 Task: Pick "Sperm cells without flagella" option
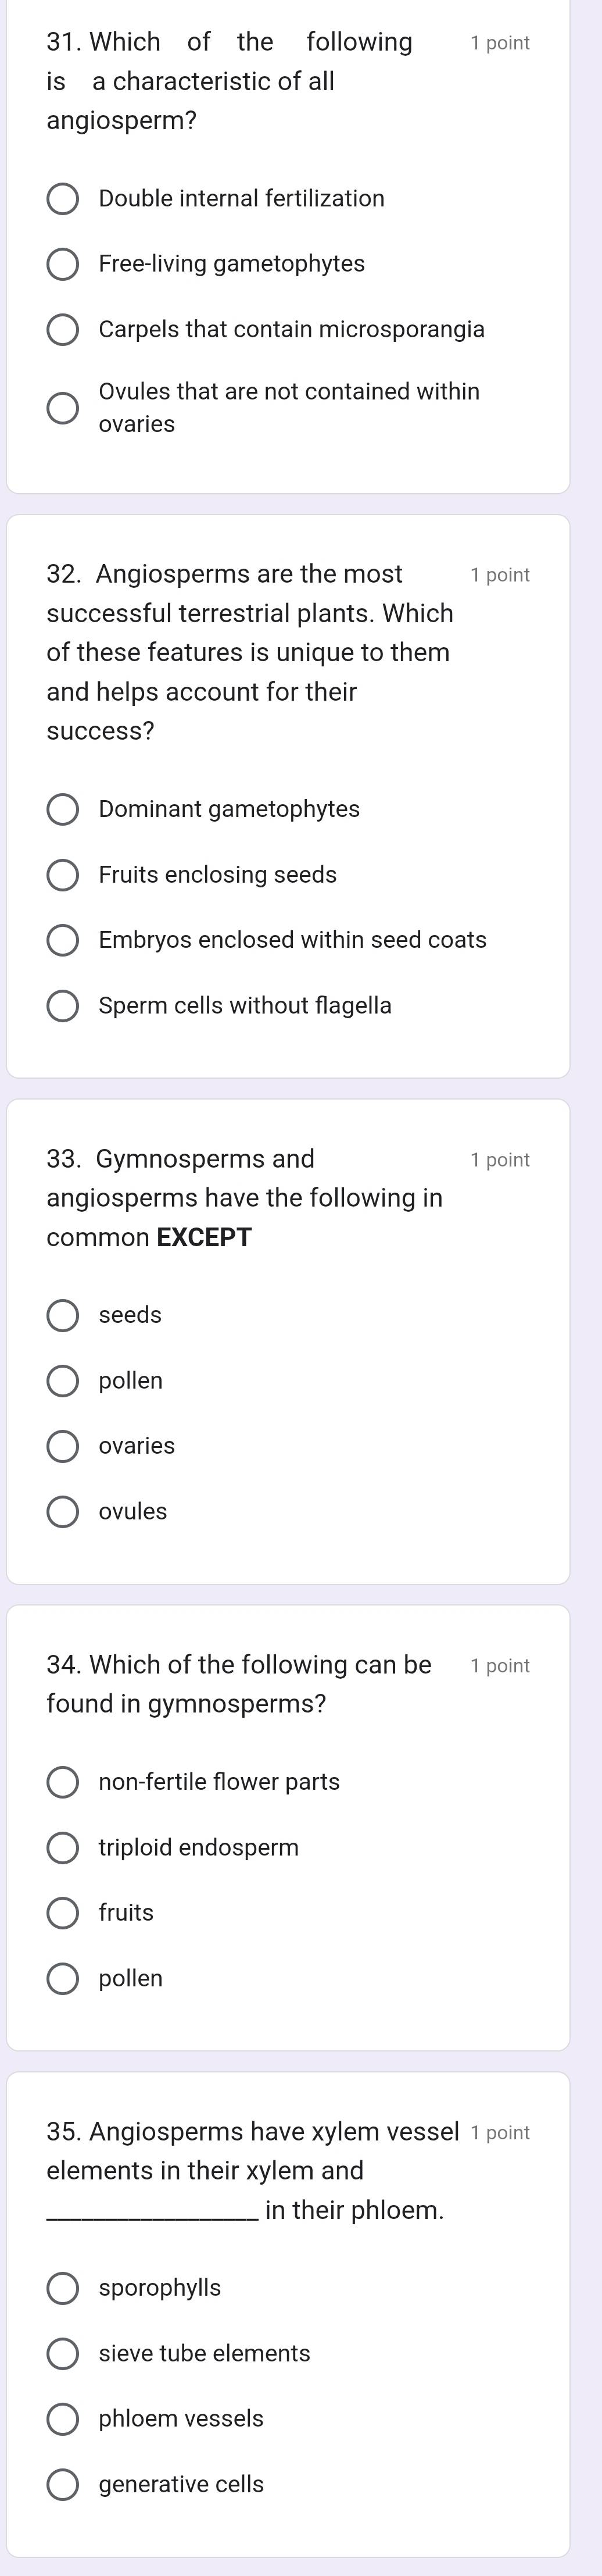(x=64, y=1005)
